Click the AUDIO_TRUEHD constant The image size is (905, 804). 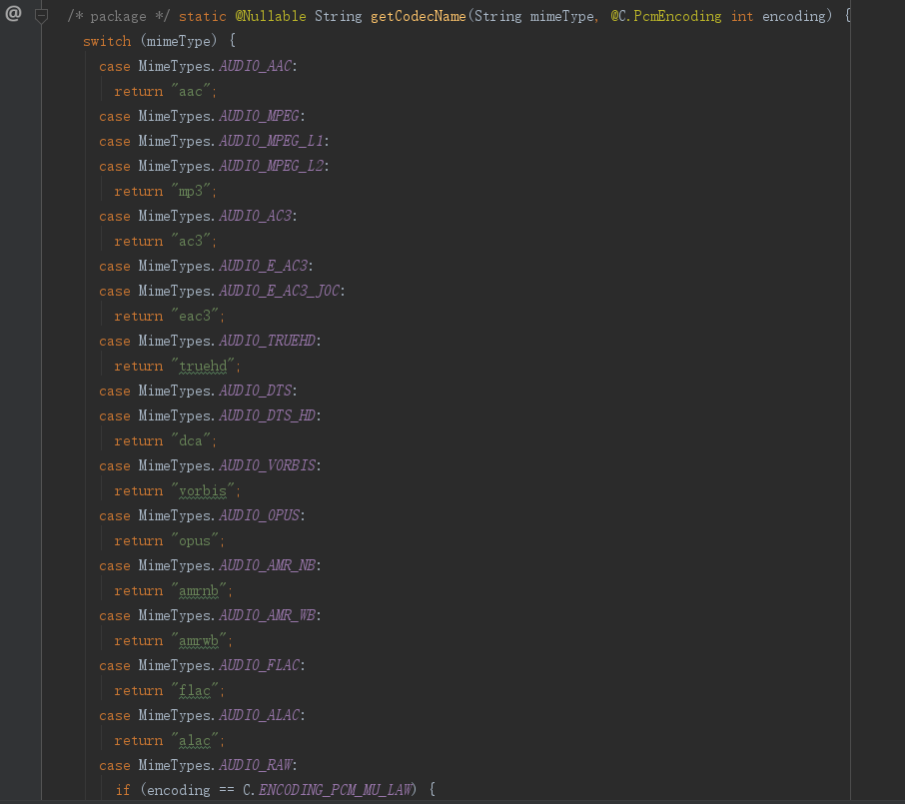[268, 342]
